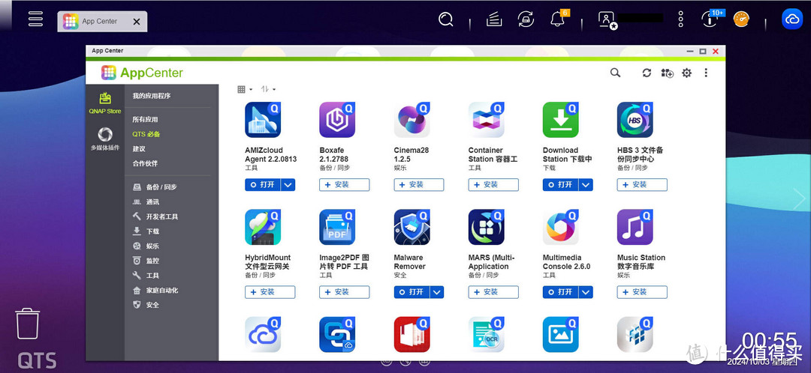Open the grid view mode dropdown
This screenshot has width=811, height=373.
point(245,89)
